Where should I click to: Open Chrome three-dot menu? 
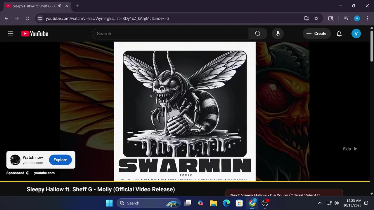tap(367, 18)
